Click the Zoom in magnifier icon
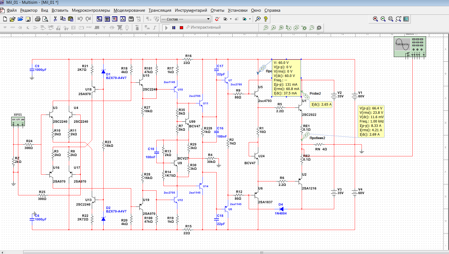 pos(375,19)
